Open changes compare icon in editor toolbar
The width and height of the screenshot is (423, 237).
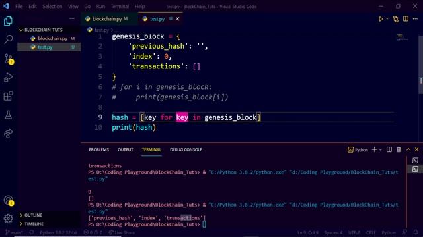pyautogui.click(x=396, y=19)
